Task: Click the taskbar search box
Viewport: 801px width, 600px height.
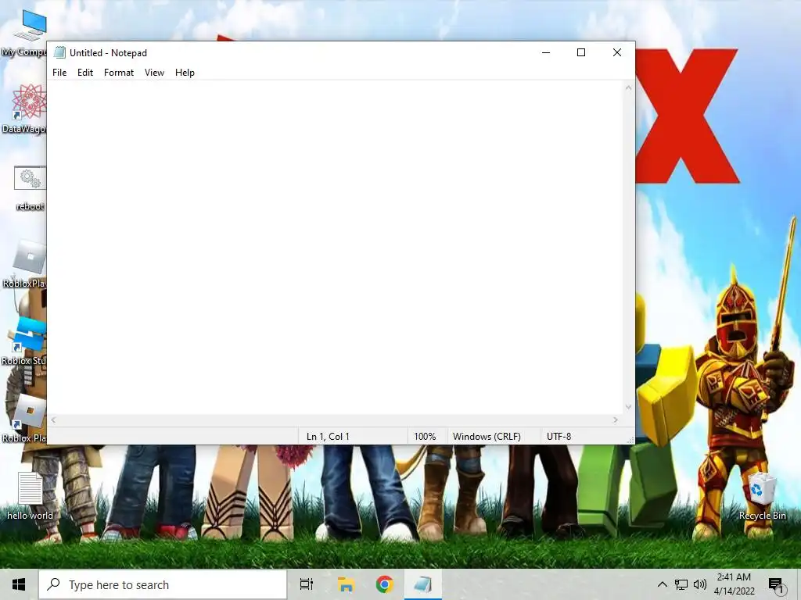Action: pos(163,584)
